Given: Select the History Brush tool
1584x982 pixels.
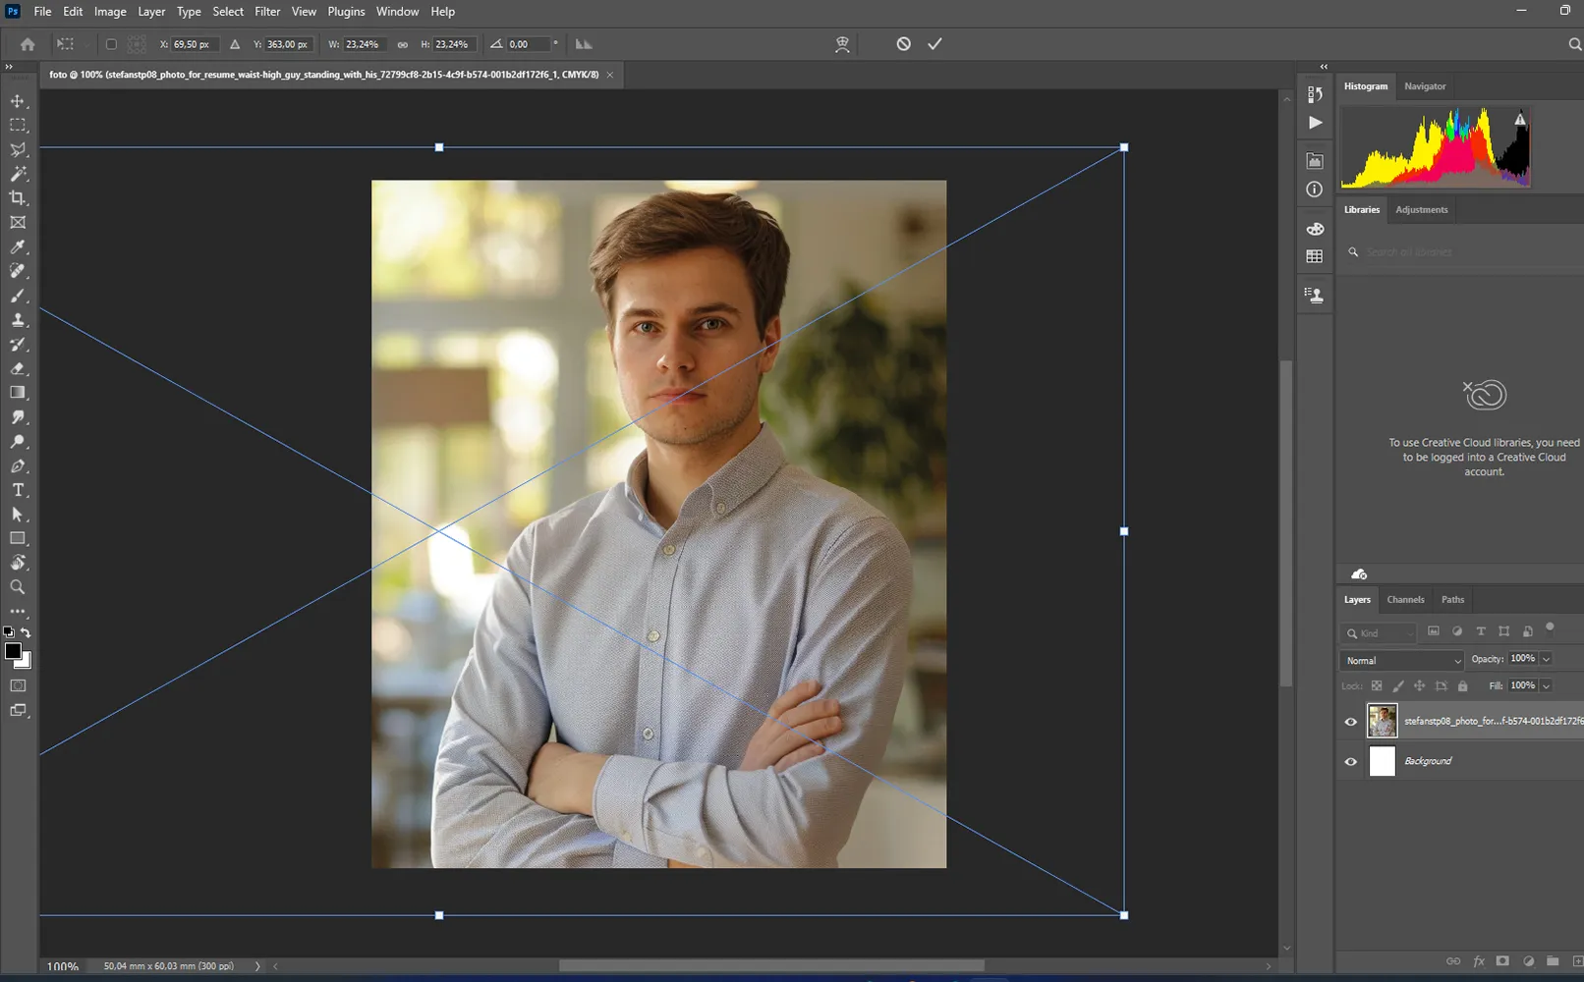Looking at the screenshot, I should tap(18, 345).
